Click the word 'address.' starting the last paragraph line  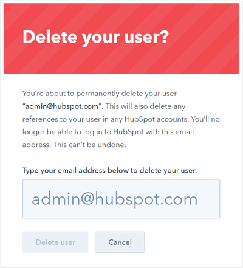coord(36,145)
